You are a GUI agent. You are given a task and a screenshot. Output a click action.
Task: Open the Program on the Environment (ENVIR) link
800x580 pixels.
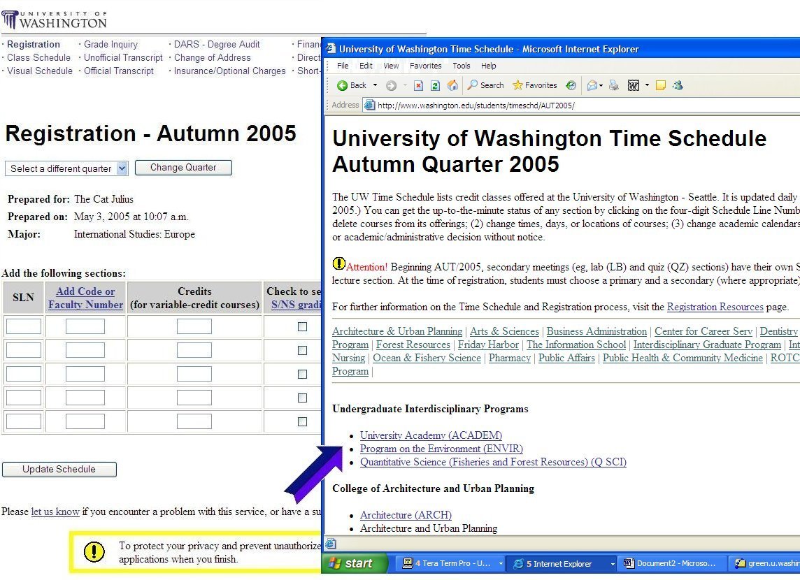pos(441,449)
